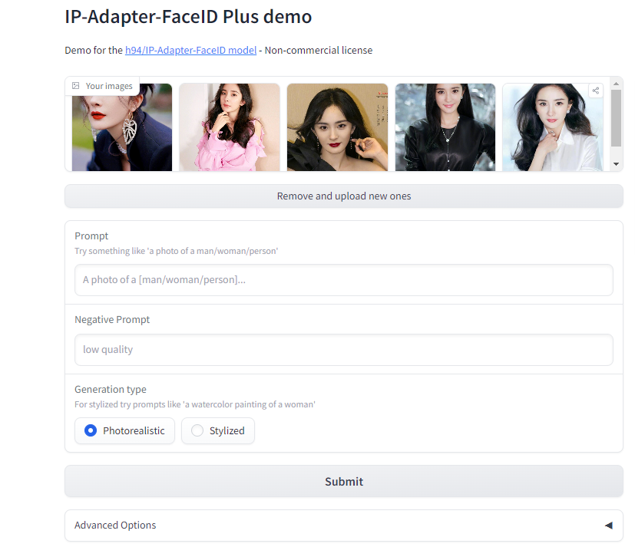Open thumbnail with pink ruffled dress
This screenshot has width=635, height=547.
tap(230, 127)
